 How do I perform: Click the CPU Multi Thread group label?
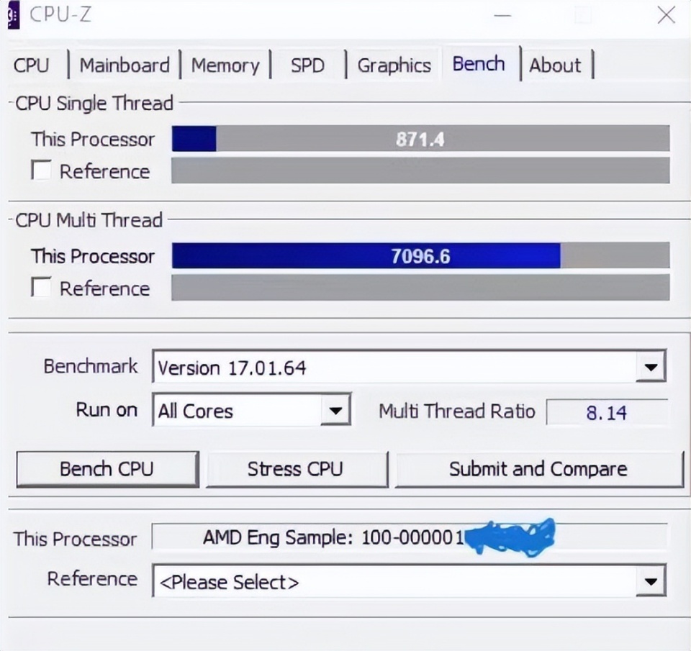[89, 220]
